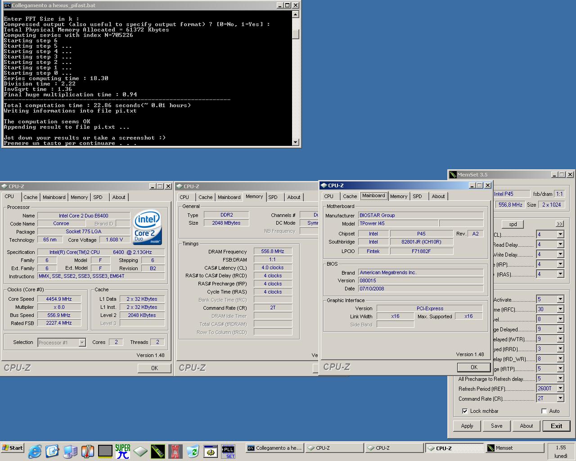Open the CAS Latency (CL) dropdown in MemSet
Screen dimensions: 576x461
560,235
